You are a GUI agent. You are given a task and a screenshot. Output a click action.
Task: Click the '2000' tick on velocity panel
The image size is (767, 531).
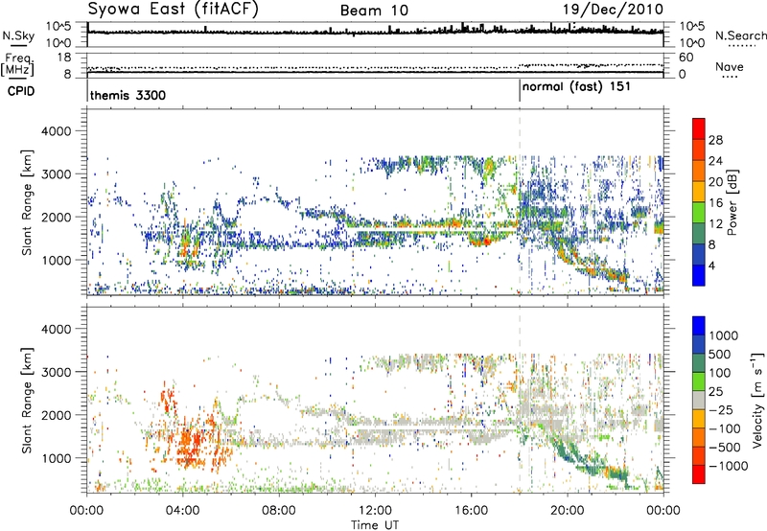coord(56,415)
